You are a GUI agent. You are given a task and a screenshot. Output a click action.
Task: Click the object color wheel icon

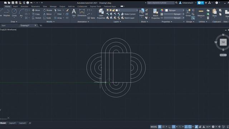pyautogui.click(x=162, y=10)
